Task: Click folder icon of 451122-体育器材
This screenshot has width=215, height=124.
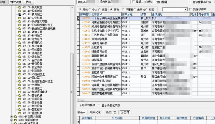Action: click(x=20, y=53)
